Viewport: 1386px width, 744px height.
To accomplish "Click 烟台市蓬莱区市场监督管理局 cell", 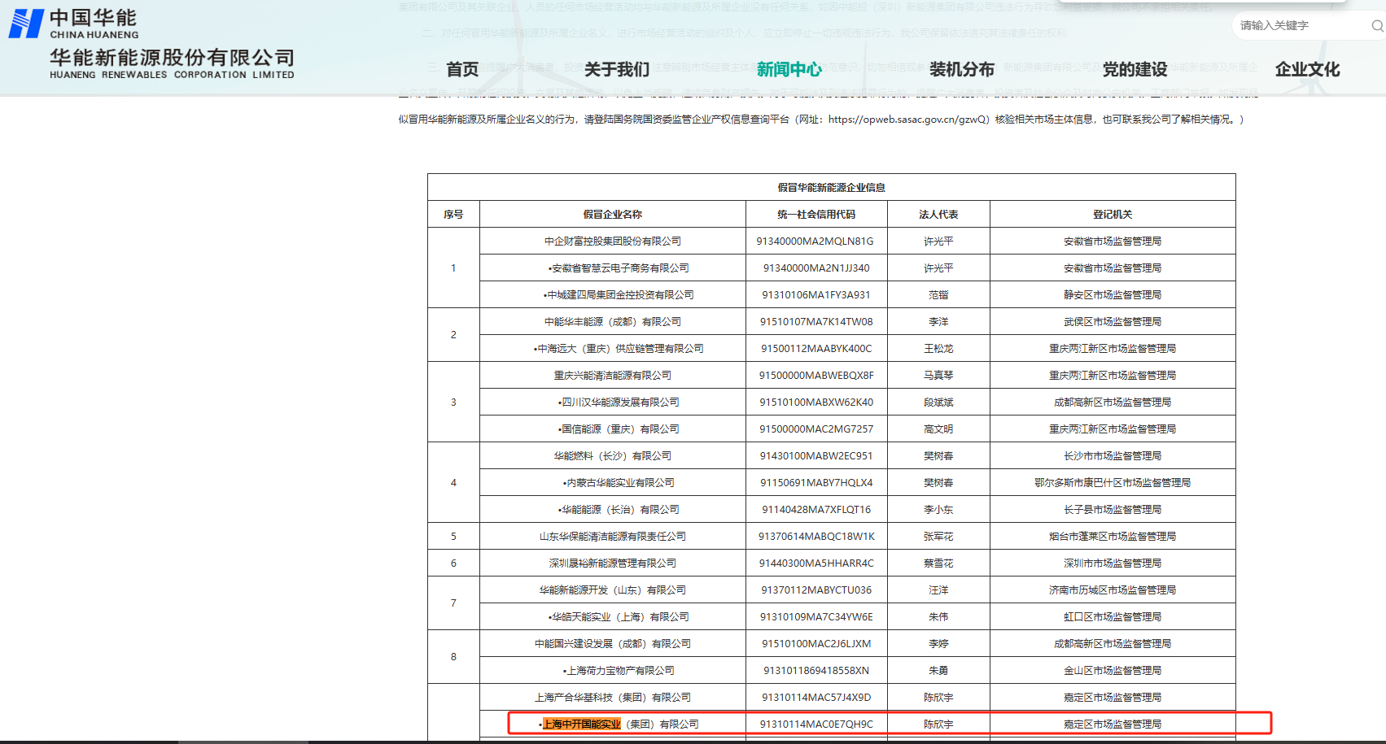I will click(1113, 537).
